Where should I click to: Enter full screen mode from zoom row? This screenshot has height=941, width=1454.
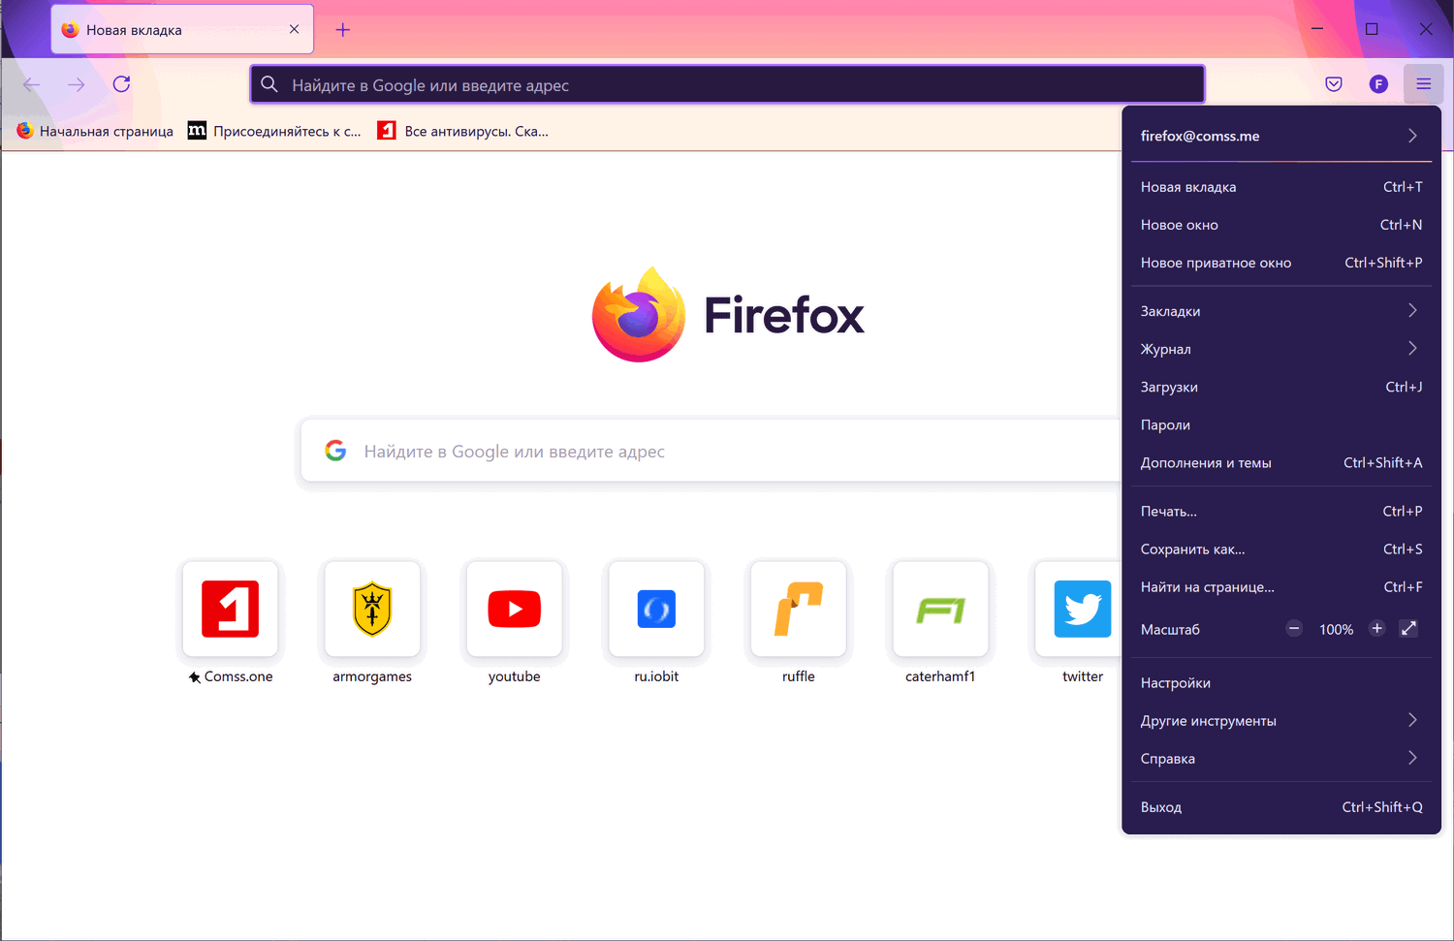[1409, 629]
